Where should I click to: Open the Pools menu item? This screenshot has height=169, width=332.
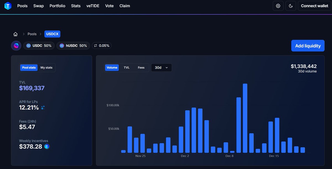coord(22,6)
